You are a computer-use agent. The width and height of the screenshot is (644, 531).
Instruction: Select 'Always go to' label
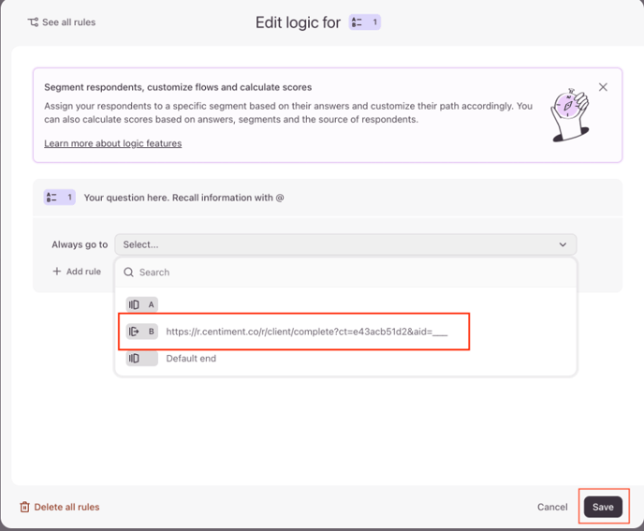point(80,244)
